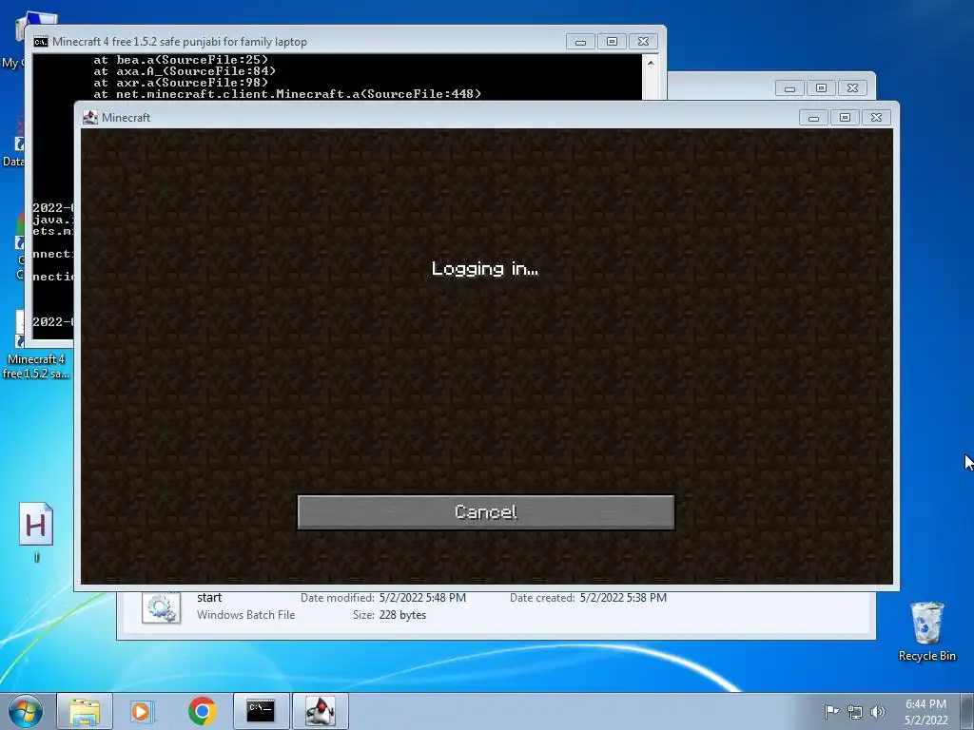Minimize the Explorer window behind Minecraft
Viewport: 974px width, 730px height.
[x=789, y=88]
